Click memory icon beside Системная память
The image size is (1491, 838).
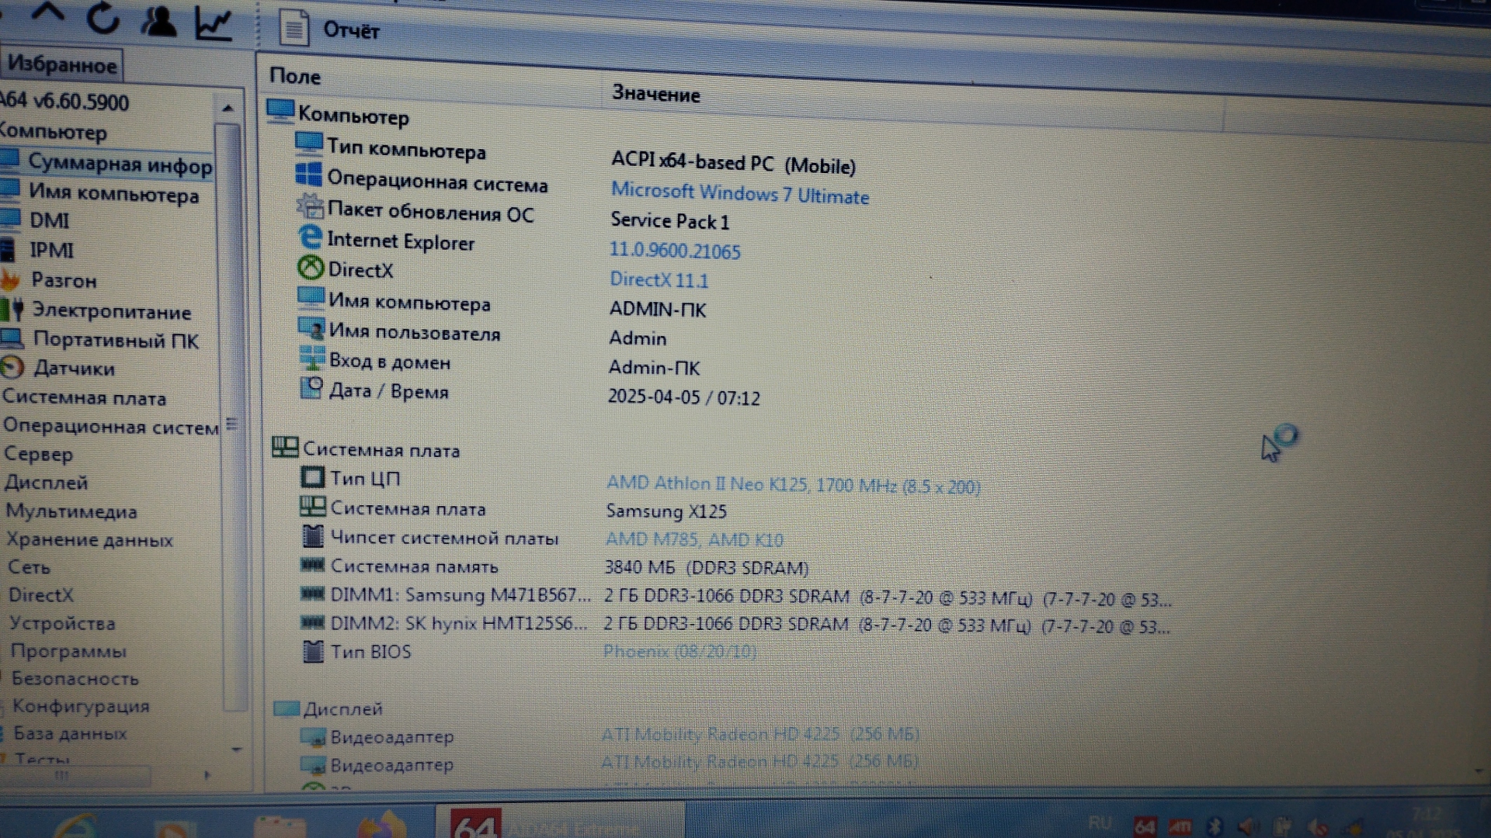pos(312,564)
